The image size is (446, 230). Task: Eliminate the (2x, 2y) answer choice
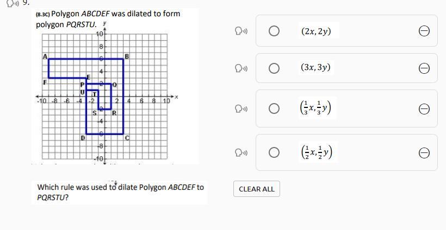424,31
